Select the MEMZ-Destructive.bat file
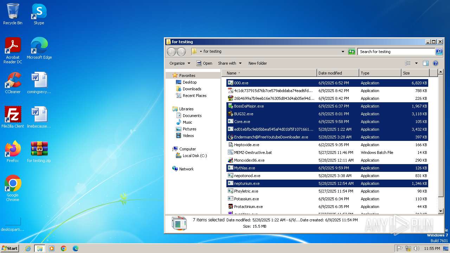 [x=327, y=153]
